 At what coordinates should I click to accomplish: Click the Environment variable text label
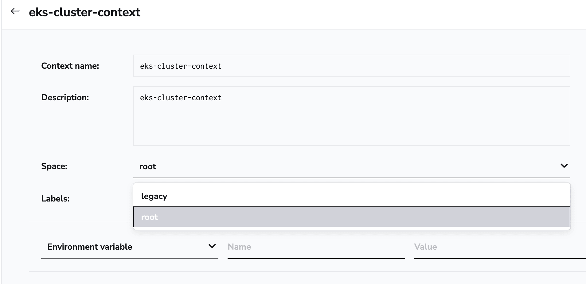[90, 247]
